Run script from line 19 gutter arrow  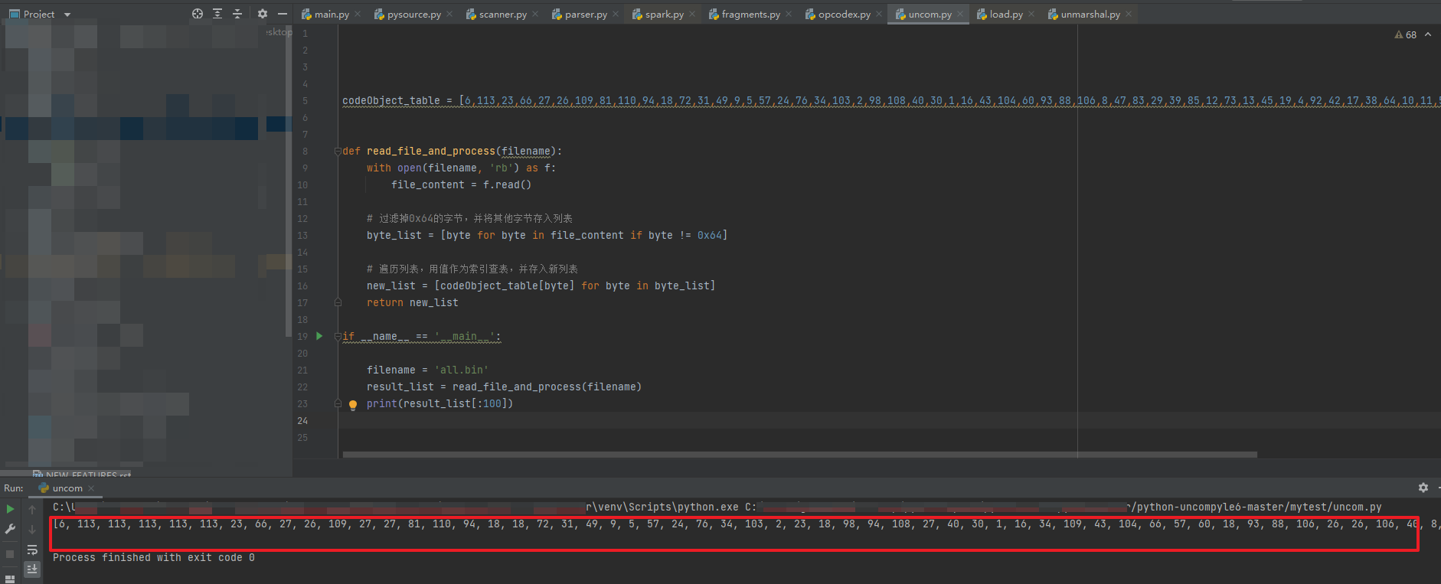coord(319,336)
